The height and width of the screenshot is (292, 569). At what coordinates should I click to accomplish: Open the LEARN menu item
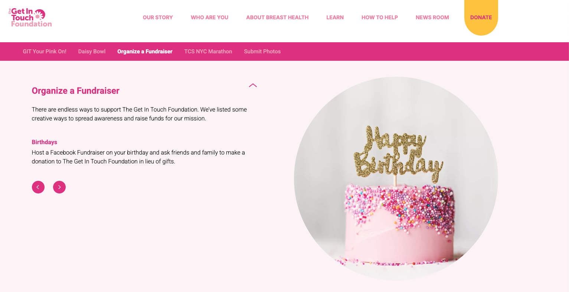[x=335, y=17]
